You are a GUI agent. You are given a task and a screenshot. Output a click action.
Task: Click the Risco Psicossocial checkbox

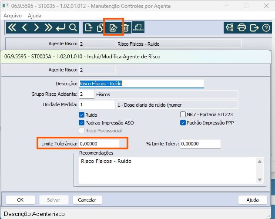pyautogui.click(x=81, y=131)
